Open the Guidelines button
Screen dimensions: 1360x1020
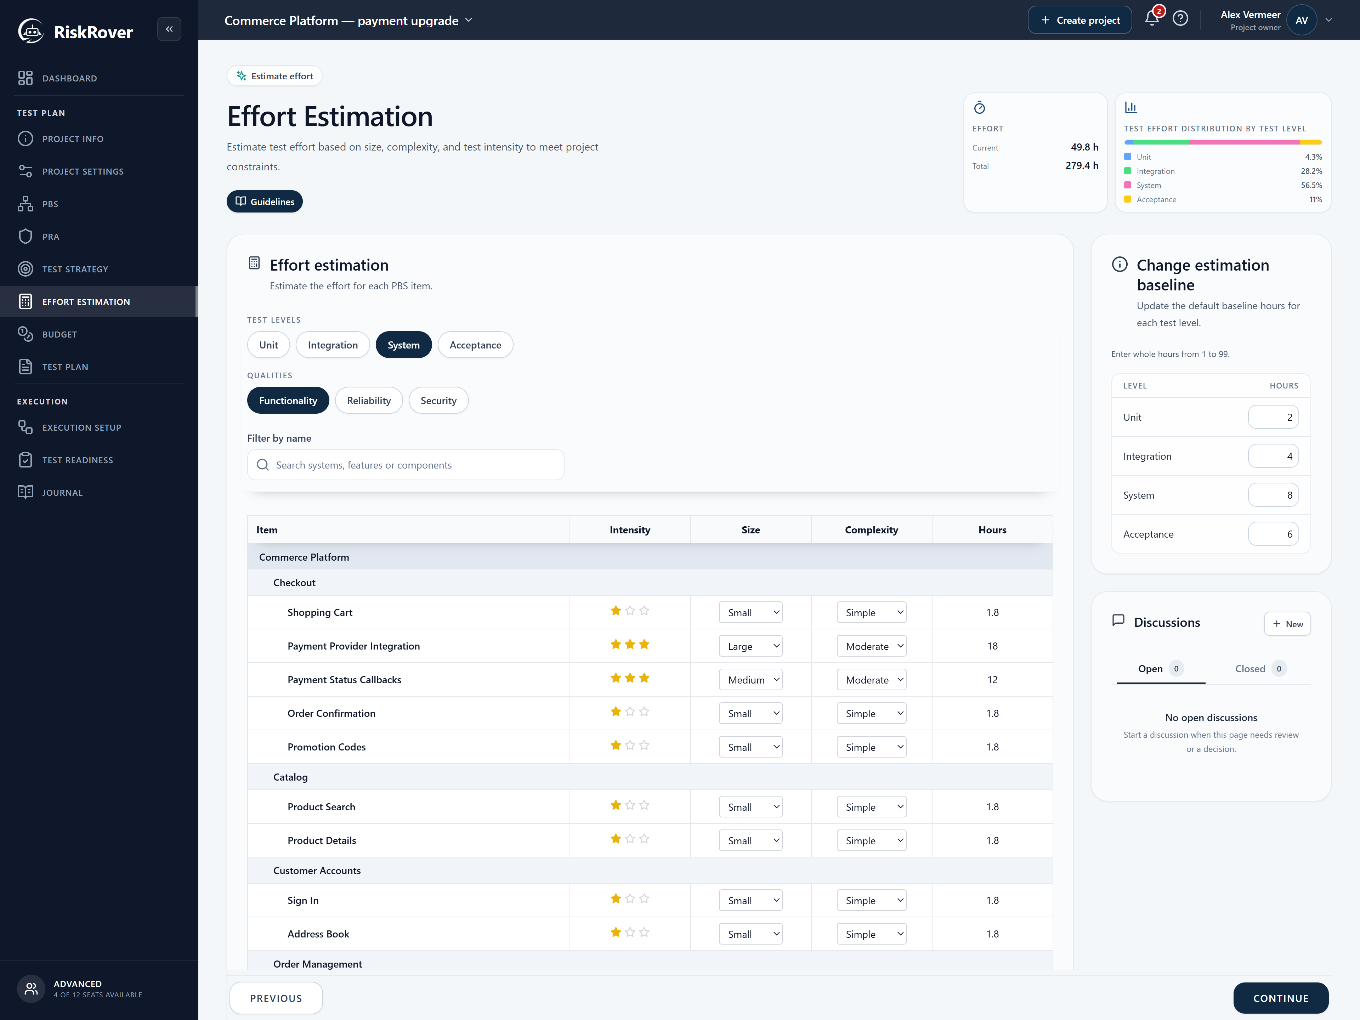pos(264,202)
